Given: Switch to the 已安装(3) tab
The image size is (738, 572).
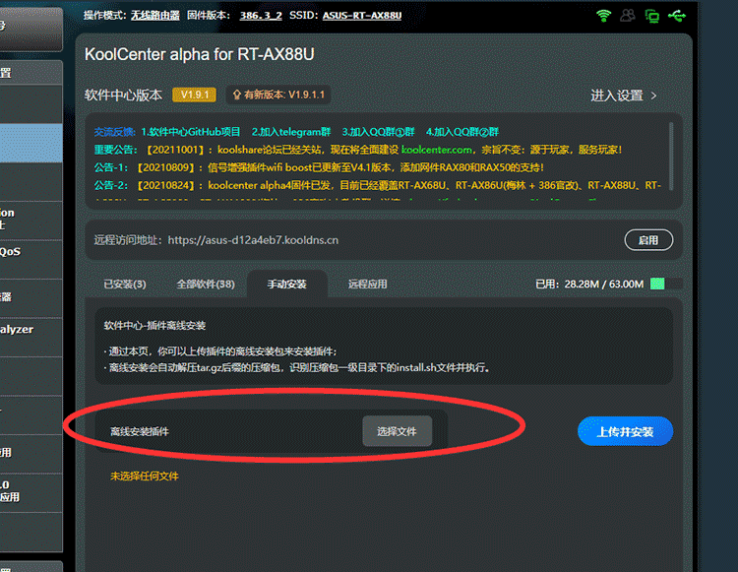Looking at the screenshot, I should [x=125, y=285].
